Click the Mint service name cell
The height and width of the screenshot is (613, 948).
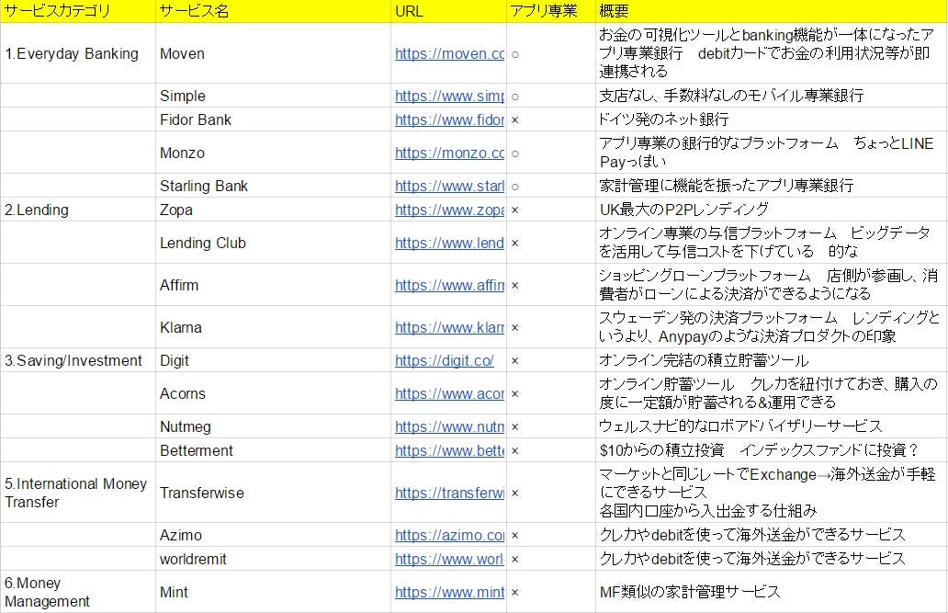(x=273, y=592)
